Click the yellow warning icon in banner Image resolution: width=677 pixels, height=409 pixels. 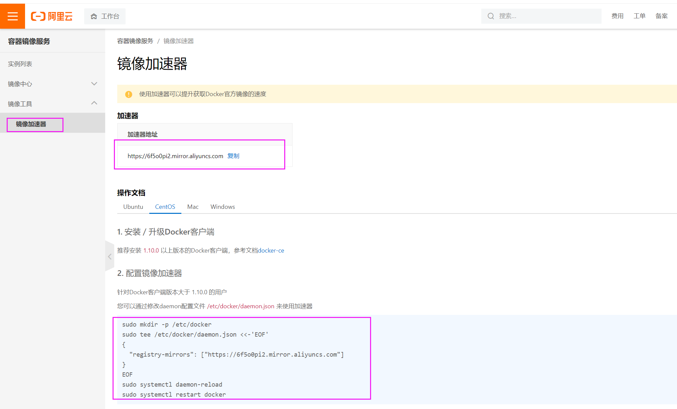click(129, 94)
